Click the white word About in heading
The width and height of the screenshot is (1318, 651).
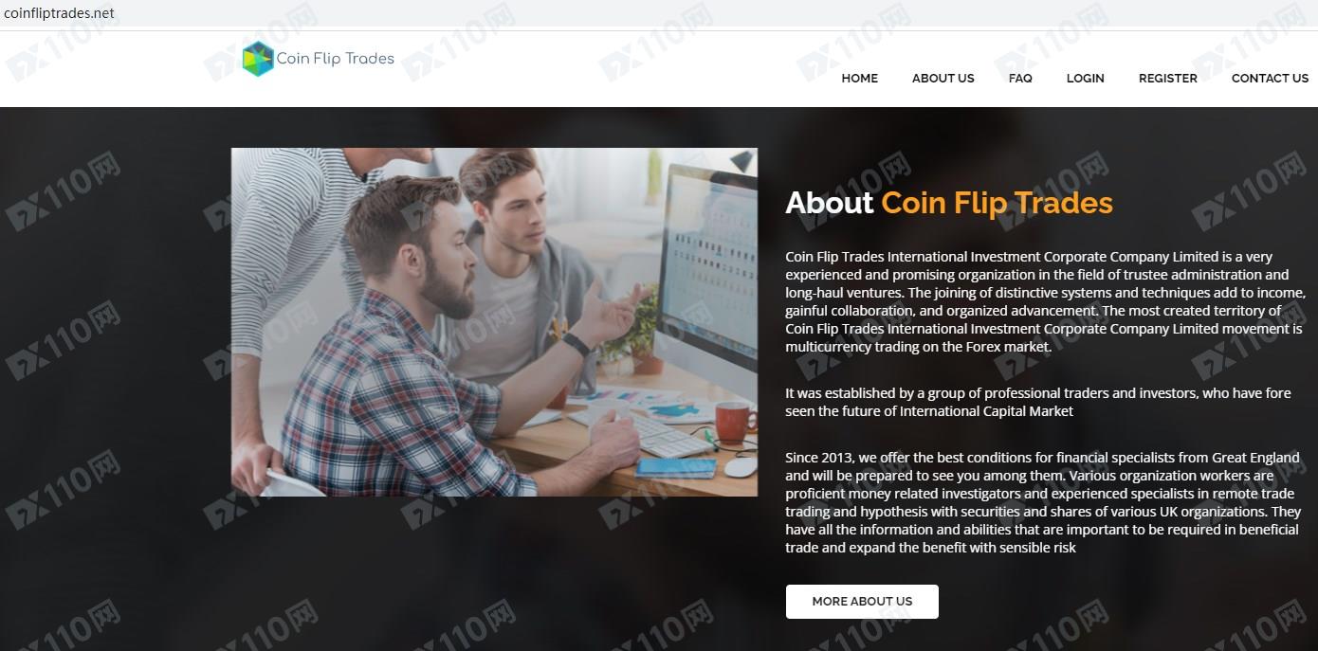[x=829, y=203]
